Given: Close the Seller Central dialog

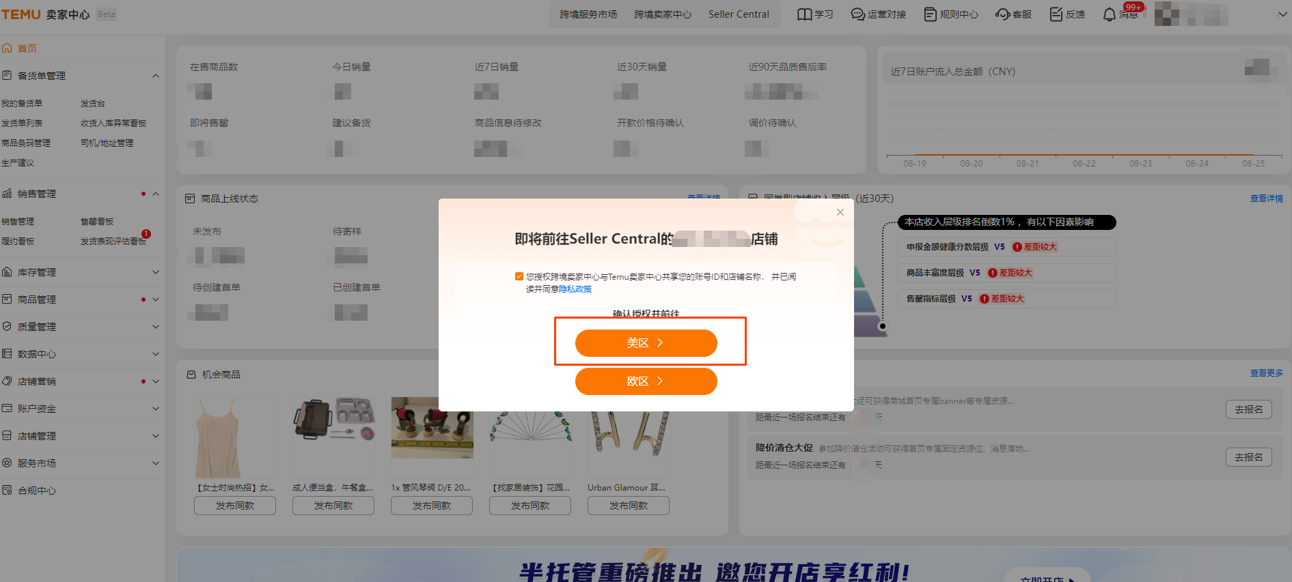Looking at the screenshot, I should [x=840, y=212].
